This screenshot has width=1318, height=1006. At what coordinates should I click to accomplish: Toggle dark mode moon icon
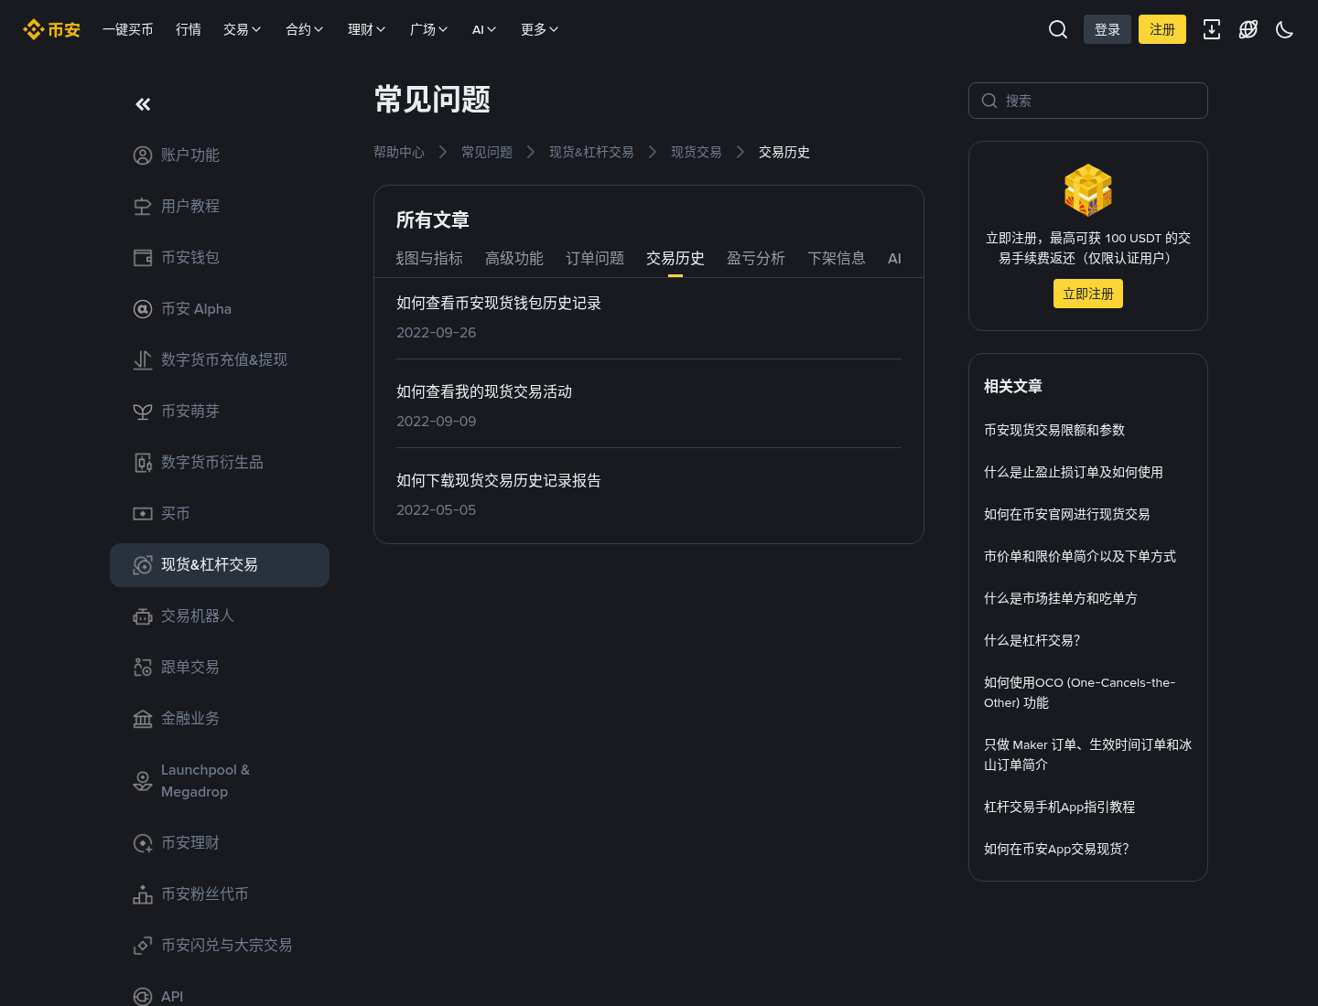[x=1285, y=29]
